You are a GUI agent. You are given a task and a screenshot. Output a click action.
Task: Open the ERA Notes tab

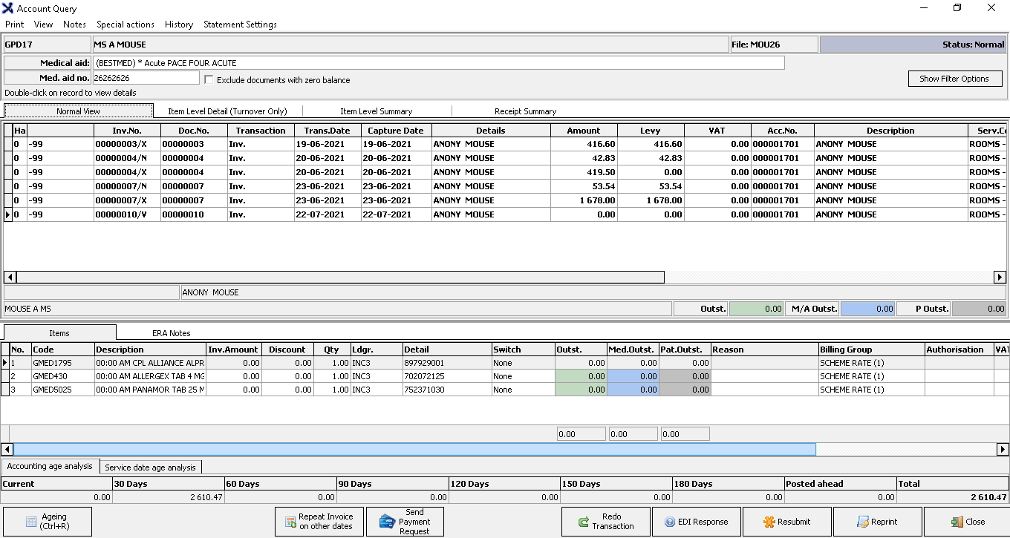172,333
